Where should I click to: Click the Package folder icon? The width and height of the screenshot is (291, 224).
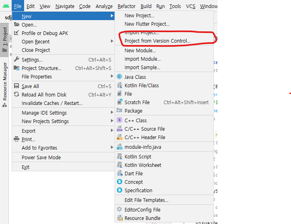119,110
